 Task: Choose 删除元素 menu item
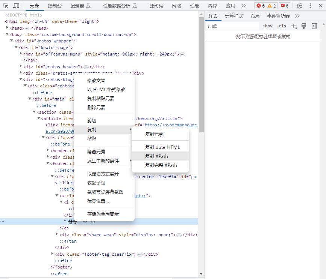(104, 107)
